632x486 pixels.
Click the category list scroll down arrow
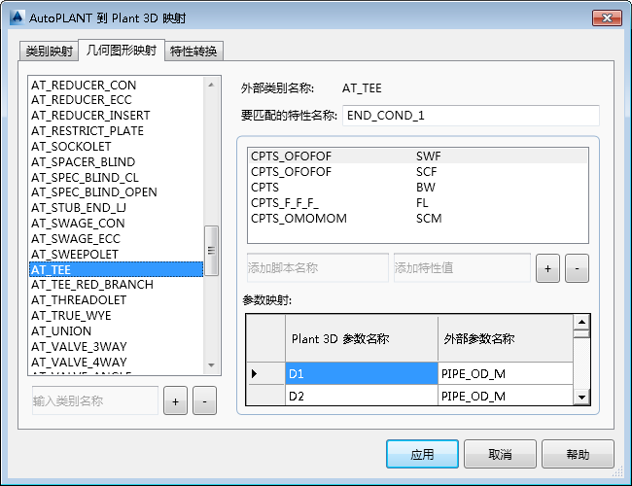(x=211, y=365)
